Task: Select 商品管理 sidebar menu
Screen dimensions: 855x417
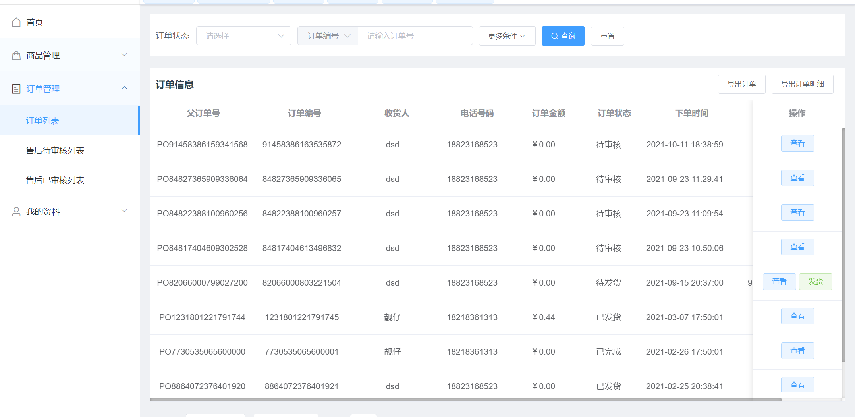Action: (x=70, y=56)
